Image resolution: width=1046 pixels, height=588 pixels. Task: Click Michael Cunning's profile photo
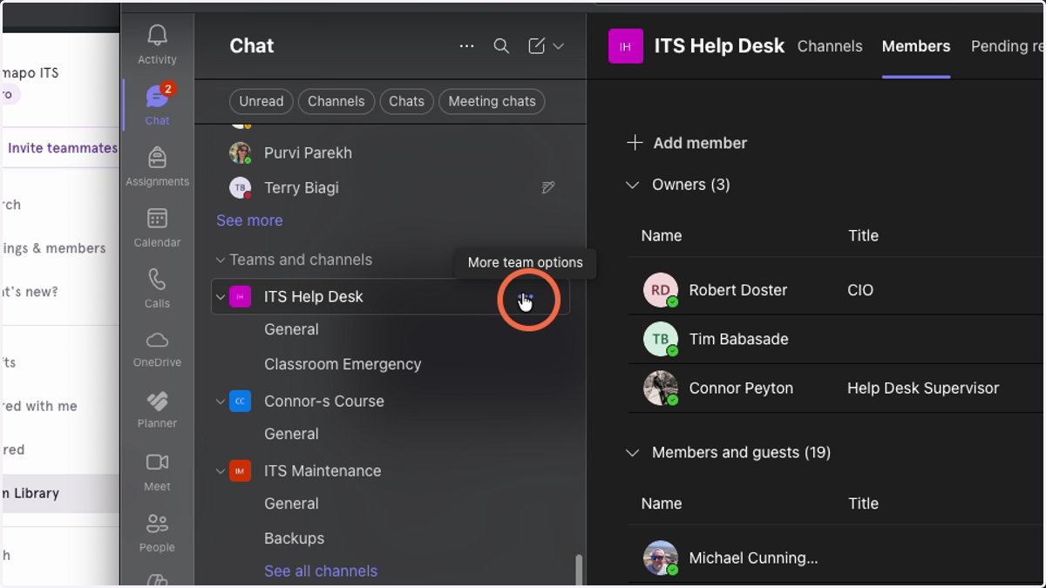661,558
